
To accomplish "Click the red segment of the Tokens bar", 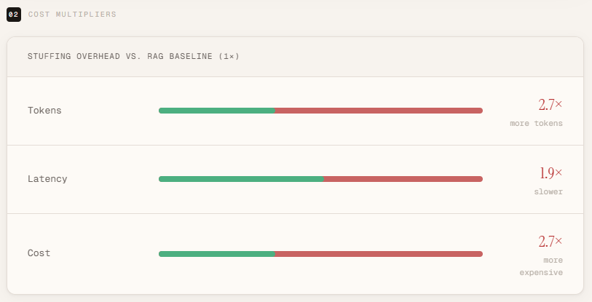I will point(379,111).
